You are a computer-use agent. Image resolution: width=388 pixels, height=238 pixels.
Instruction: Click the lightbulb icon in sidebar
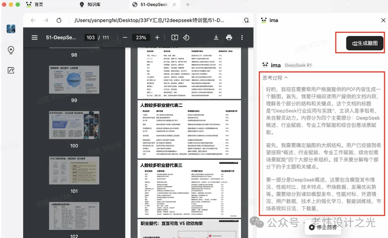[x=10, y=50]
